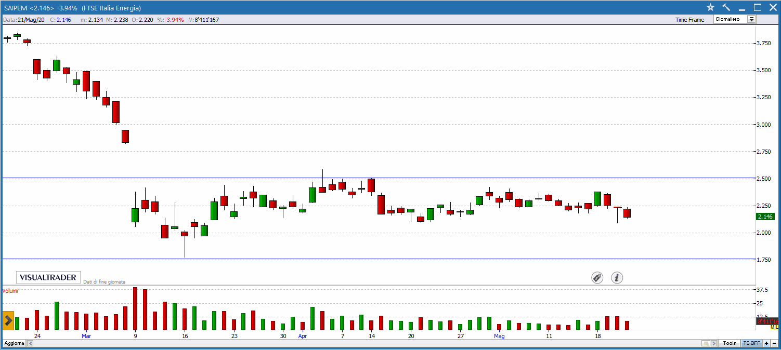Click the Volumi label in the volume panel
The image size is (781, 350).
pyautogui.click(x=10, y=291)
